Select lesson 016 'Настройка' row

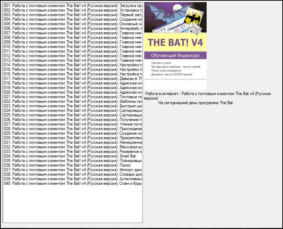click(73, 74)
